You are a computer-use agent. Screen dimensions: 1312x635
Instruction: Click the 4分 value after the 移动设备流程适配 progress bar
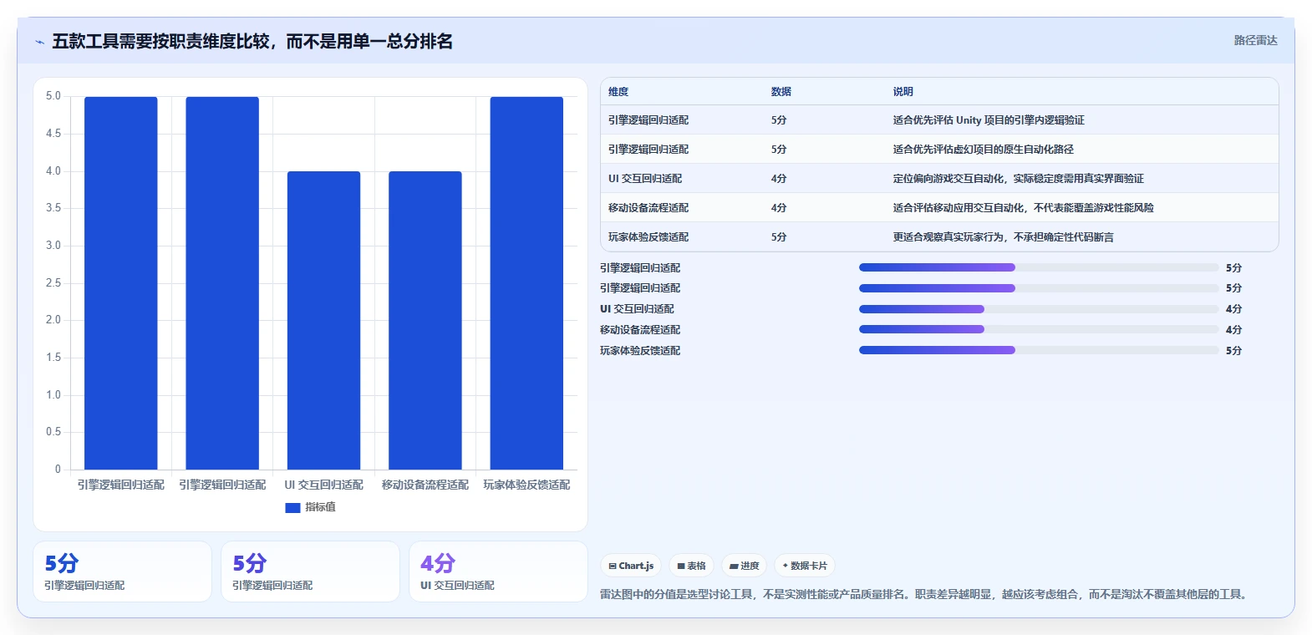(x=1233, y=330)
